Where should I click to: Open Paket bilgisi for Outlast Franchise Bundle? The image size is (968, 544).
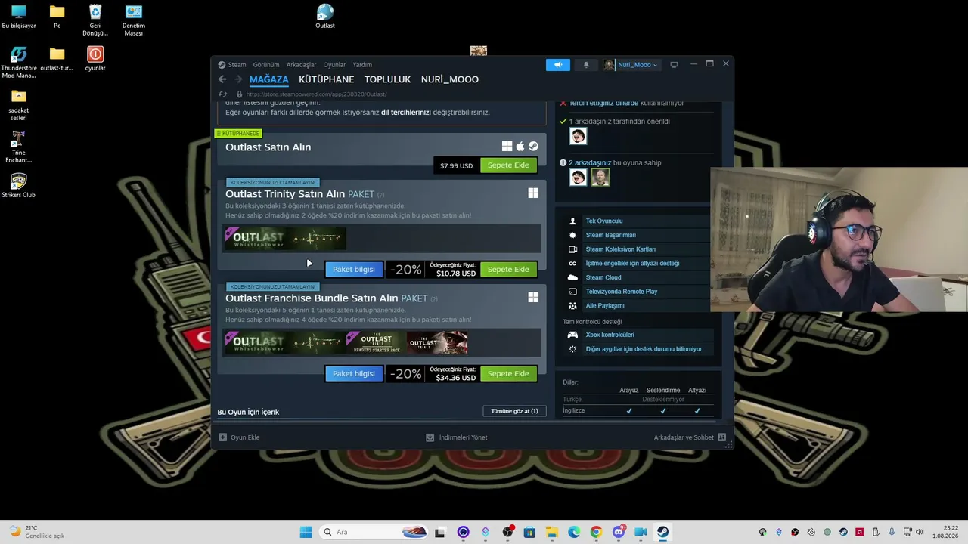tap(354, 374)
